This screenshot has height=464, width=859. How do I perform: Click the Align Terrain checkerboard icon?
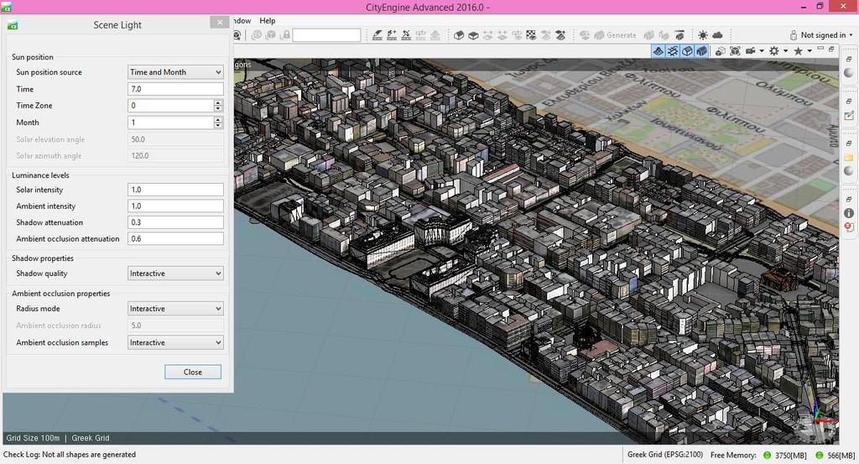coord(531,35)
